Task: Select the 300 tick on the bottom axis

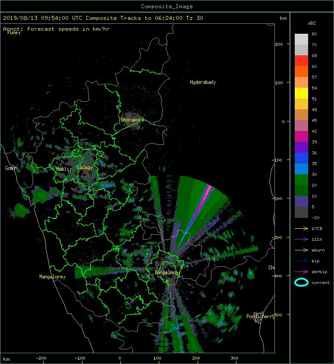Action: point(235,358)
